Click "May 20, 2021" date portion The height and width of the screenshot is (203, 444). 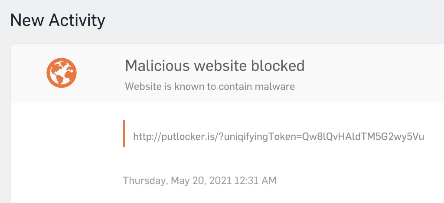tap(201, 180)
